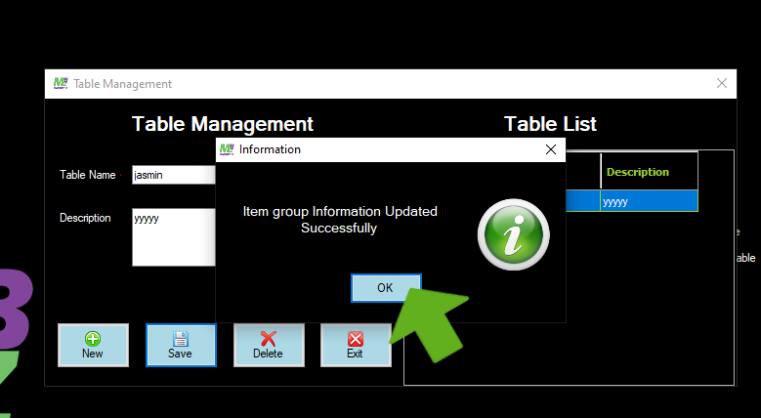Focus the Table Name field containing jasmin
The height and width of the screenshot is (418, 761).
click(173, 175)
